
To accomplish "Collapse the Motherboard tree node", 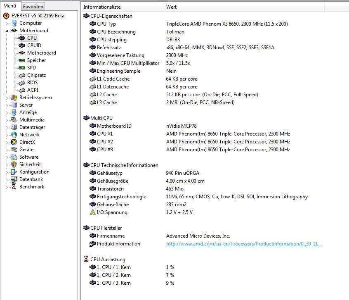I will [x=7, y=31].
